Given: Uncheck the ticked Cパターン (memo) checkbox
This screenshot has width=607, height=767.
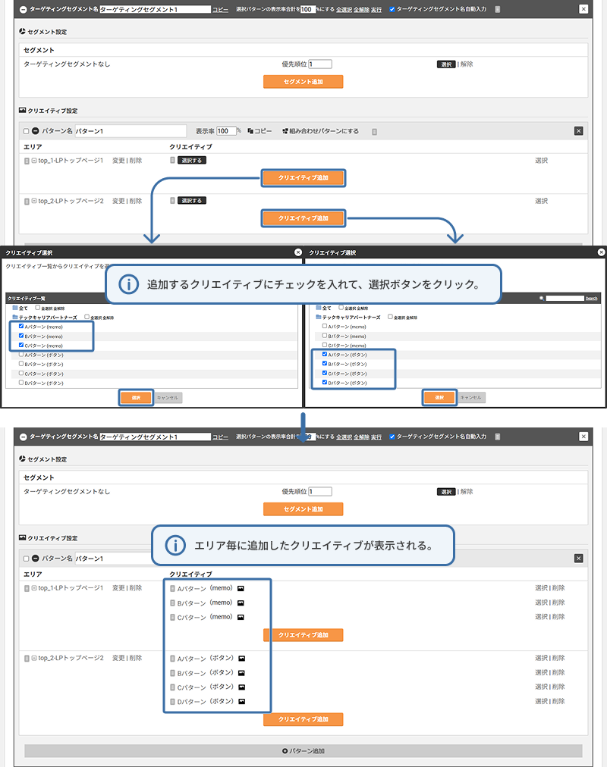Looking at the screenshot, I should pyautogui.click(x=21, y=345).
